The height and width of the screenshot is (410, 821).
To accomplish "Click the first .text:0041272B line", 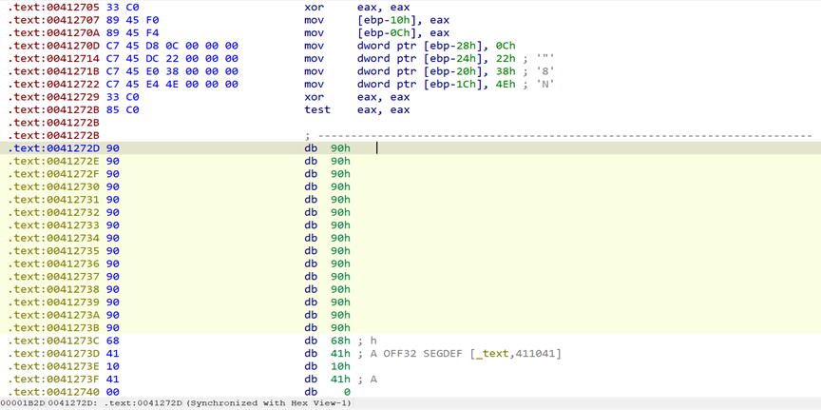I will tap(55, 123).
